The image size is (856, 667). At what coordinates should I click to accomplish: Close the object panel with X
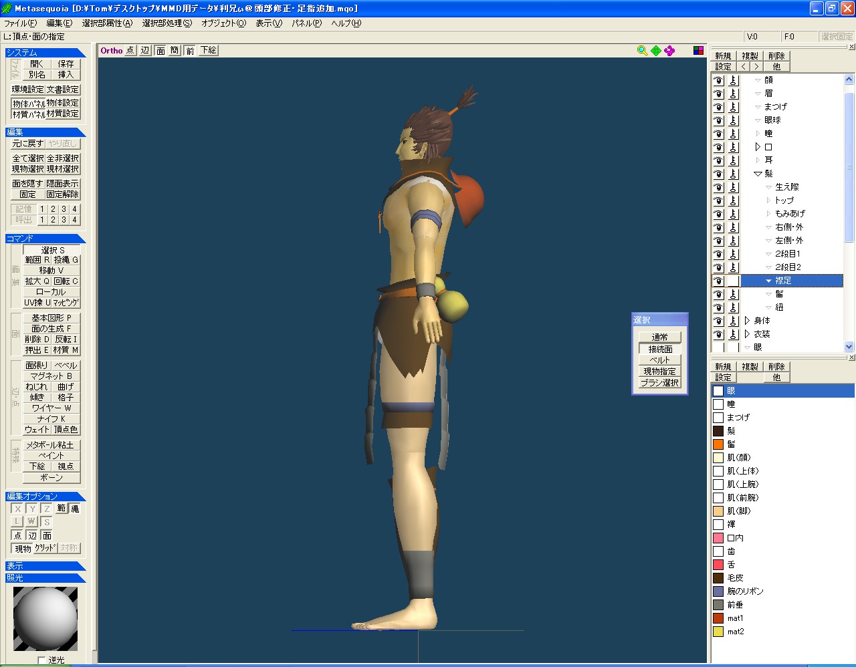[851, 47]
